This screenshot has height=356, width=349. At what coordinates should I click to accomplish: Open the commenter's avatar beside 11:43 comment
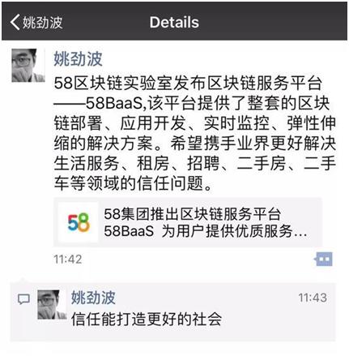tap(52, 304)
